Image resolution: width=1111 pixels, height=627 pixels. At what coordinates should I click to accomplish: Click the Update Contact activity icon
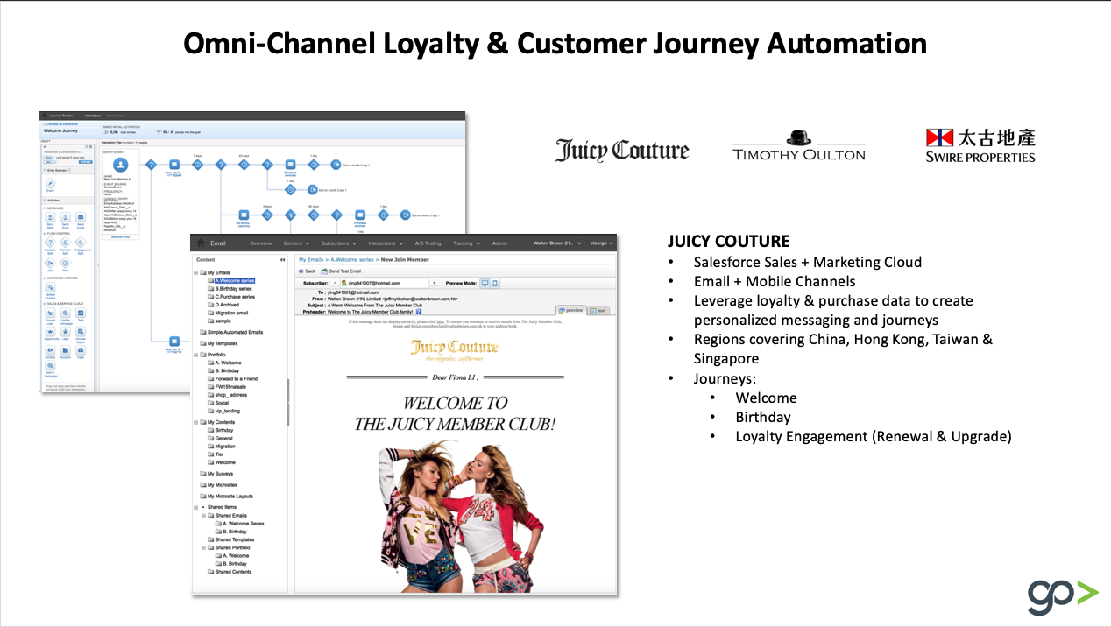click(x=50, y=287)
